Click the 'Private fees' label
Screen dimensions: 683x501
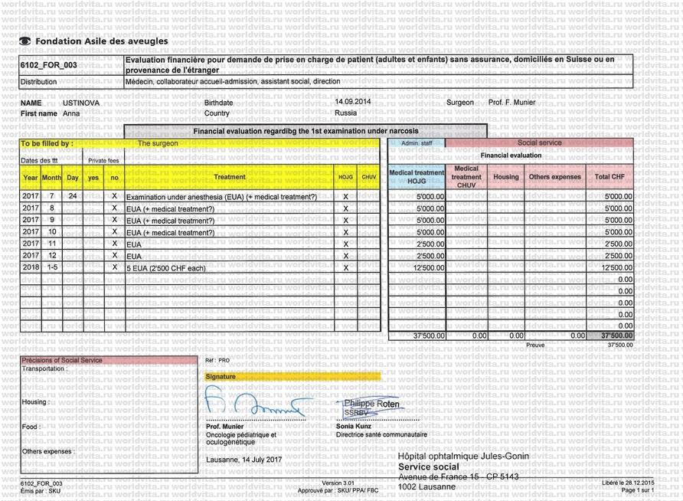(x=103, y=161)
